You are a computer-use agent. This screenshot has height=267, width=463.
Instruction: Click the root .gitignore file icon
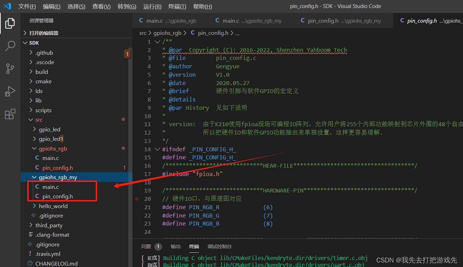pyautogui.click(x=30, y=244)
